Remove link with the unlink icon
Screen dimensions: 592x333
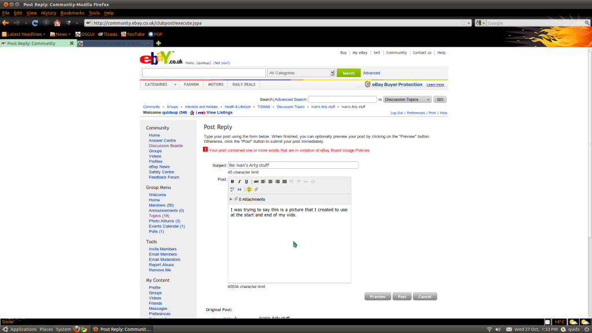coord(313,182)
